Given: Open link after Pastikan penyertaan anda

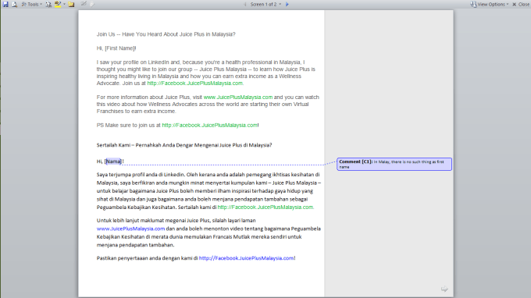Looking at the screenshot, I should point(246,258).
